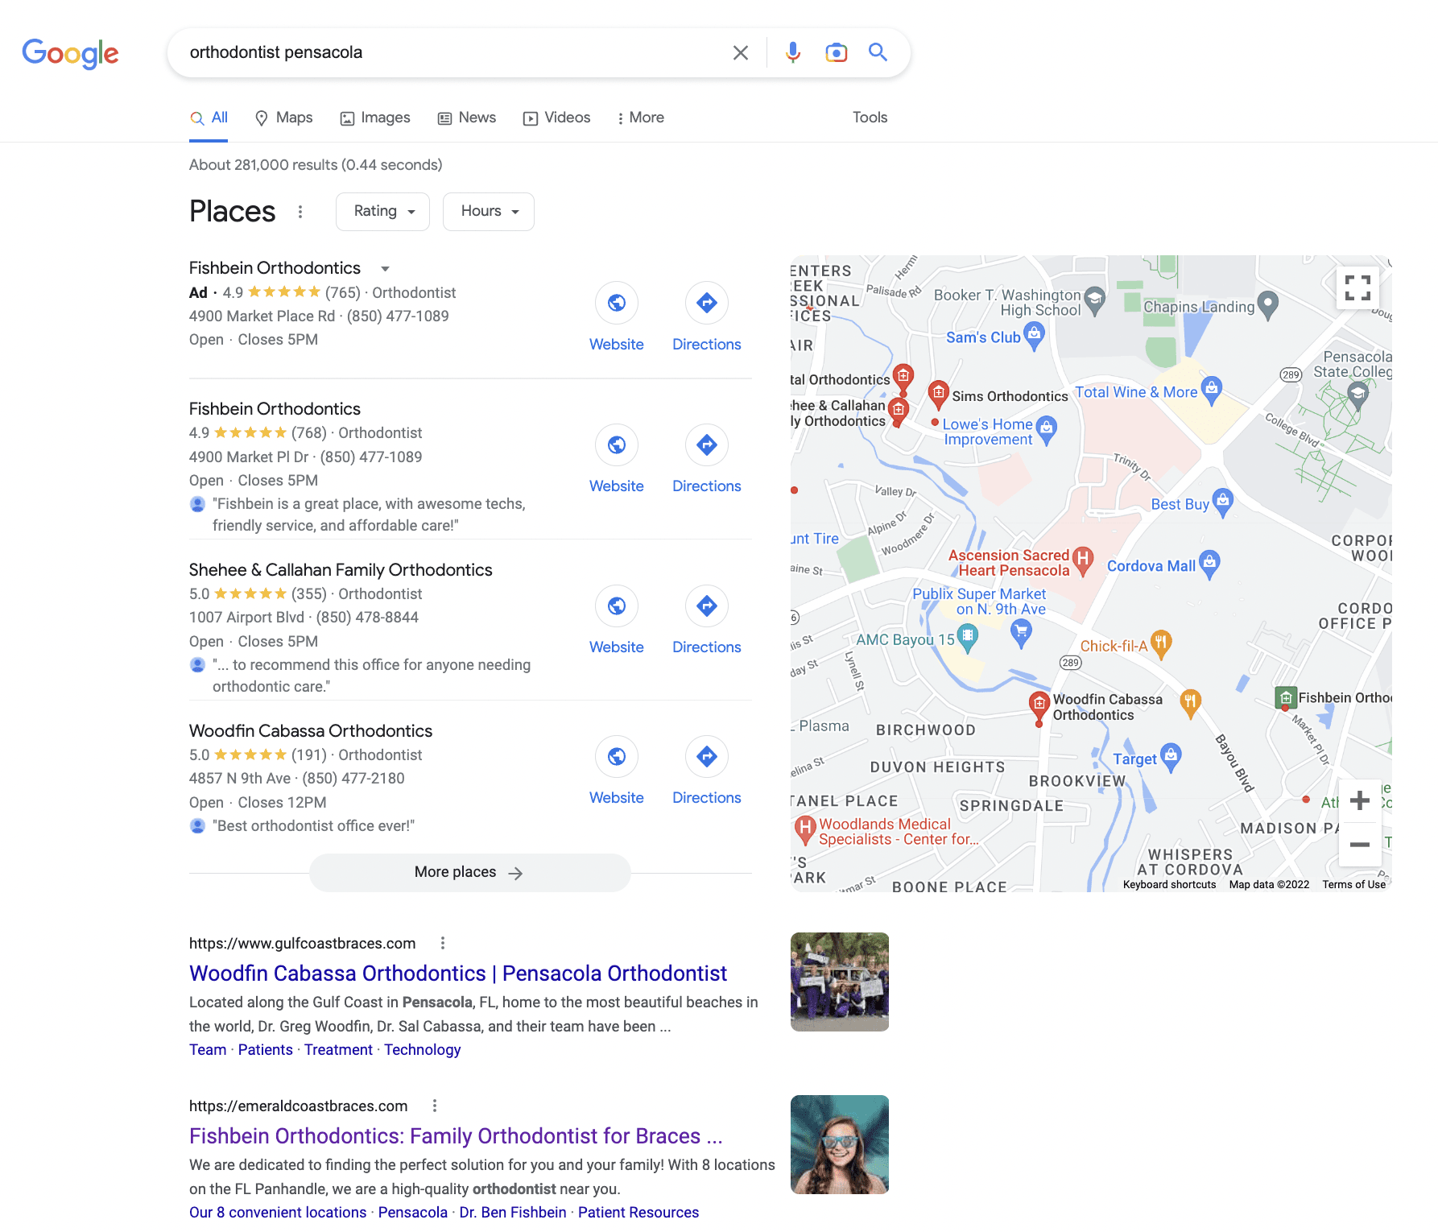Open the Dr. Ben Fishbein sitelink

click(513, 1213)
